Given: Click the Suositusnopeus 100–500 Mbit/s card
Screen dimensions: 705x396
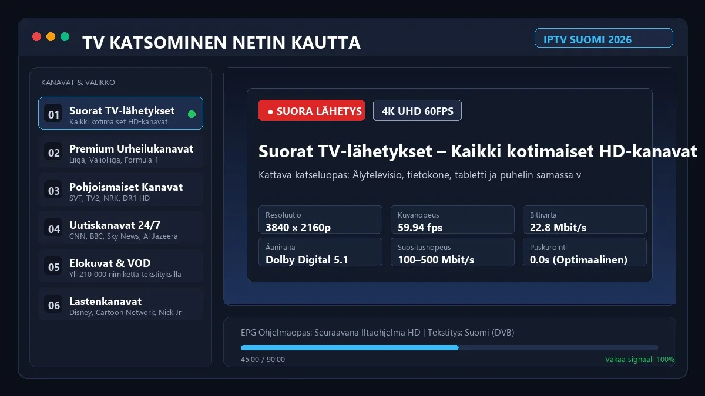Looking at the screenshot, I should click(452, 252).
